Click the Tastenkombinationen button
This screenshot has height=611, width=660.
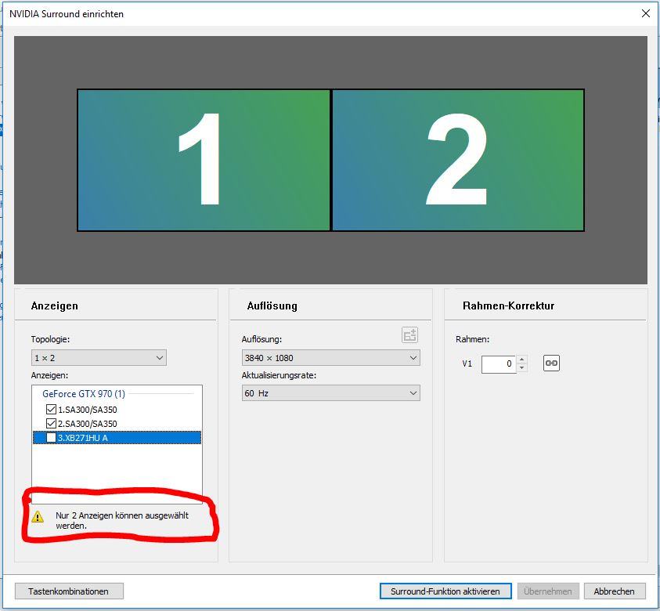click(x=69, y=591)
